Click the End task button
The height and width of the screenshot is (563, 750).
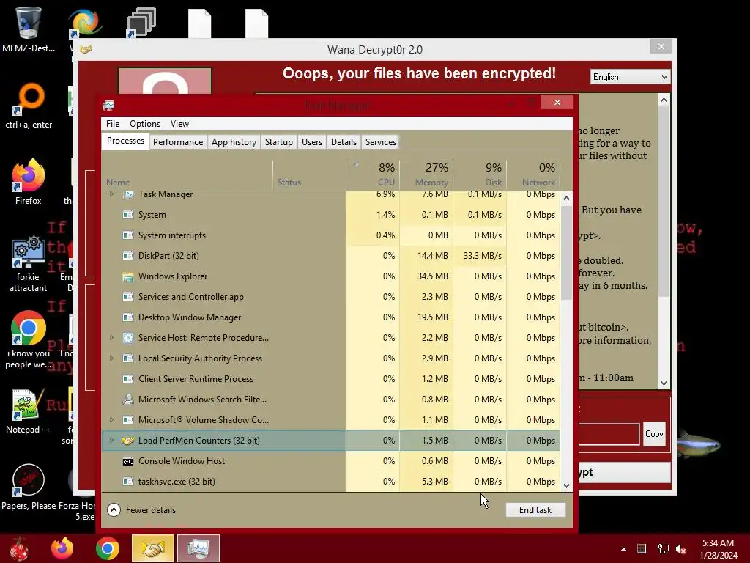(x=535, y=510)
